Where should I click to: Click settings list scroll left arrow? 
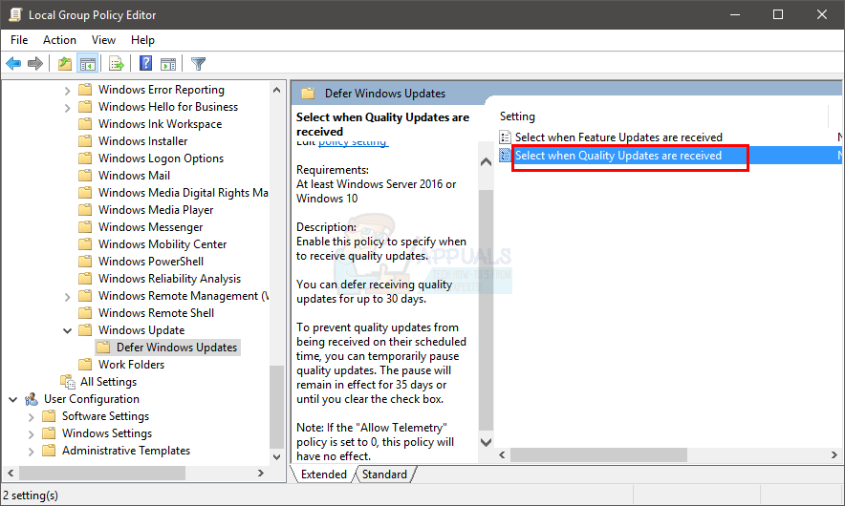(502, 454)
